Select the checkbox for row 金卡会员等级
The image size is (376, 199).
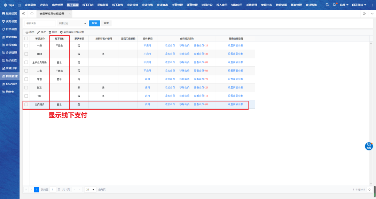26,62
